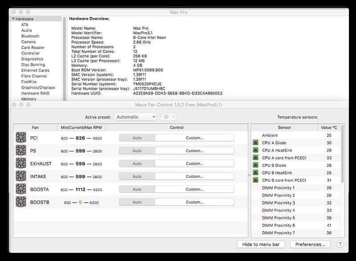The image size is (356, 261).
Task: Click the BOOSTA current RPM value 1112
Action: tap(81, 189)
